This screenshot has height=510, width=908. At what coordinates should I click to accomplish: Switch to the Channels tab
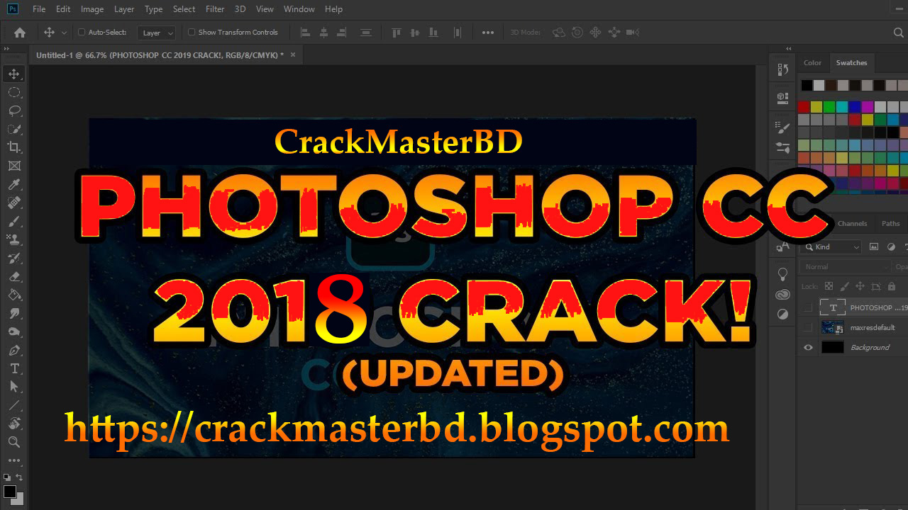(852, 223)
